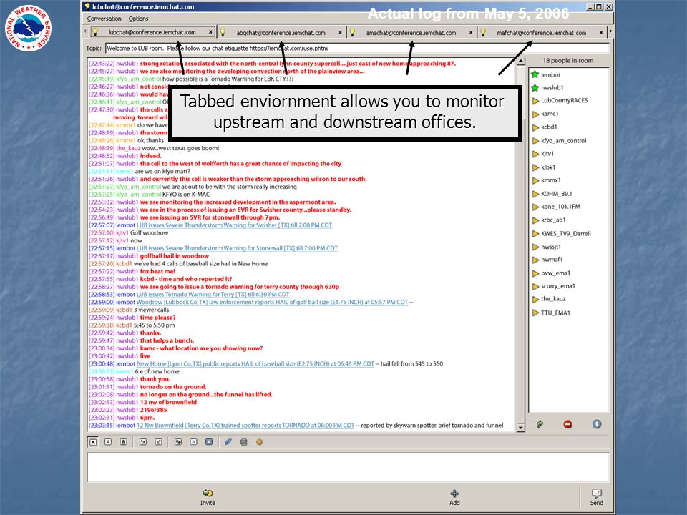Screen dimensions: 687x515
Task: Select kcbd1 in the room user list
Action: 549,127
